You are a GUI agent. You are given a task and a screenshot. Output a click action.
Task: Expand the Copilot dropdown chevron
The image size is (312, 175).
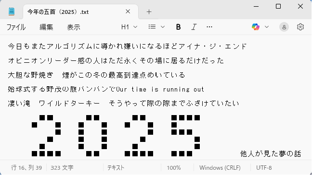click(267, 27)
